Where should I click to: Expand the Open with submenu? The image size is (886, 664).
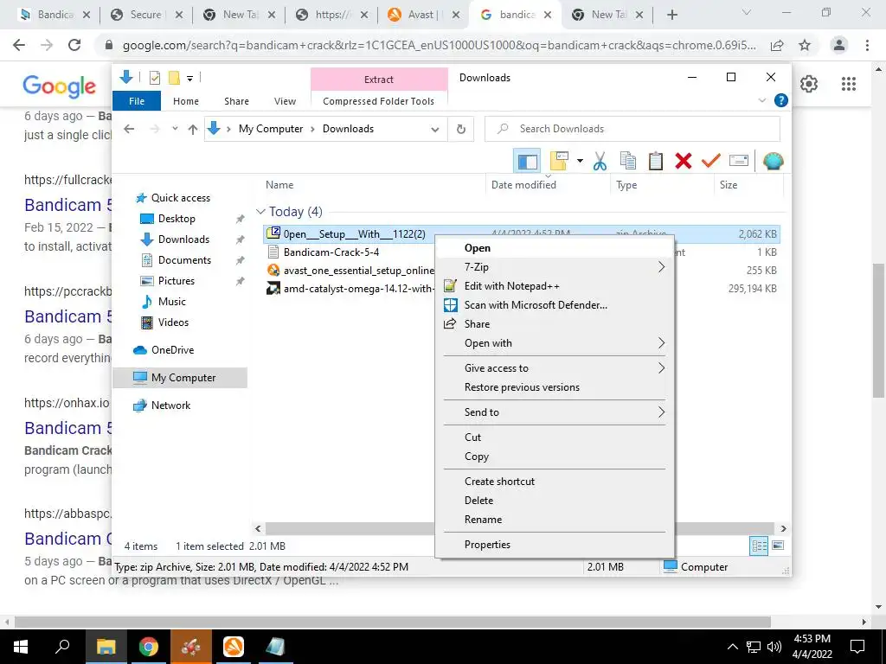(555, 343)
